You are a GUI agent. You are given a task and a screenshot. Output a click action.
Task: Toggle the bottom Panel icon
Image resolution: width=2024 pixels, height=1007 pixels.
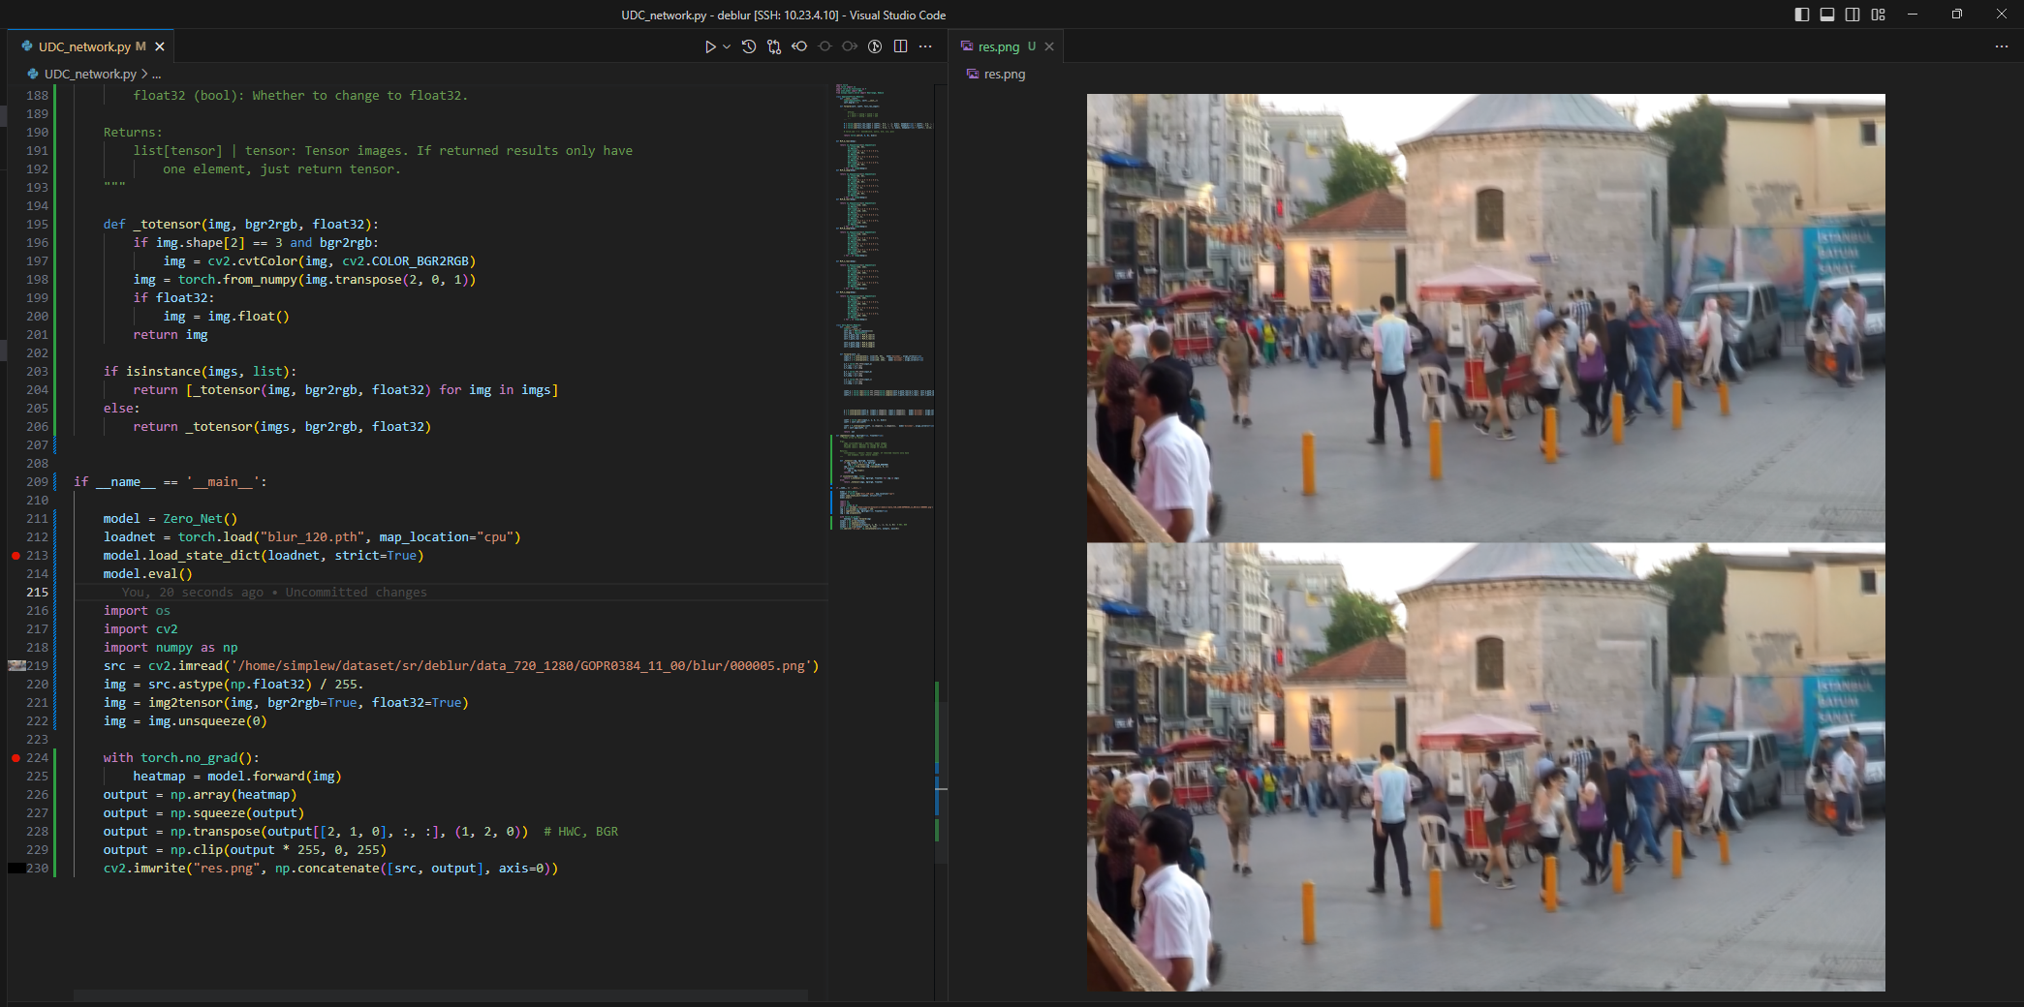1827,15
